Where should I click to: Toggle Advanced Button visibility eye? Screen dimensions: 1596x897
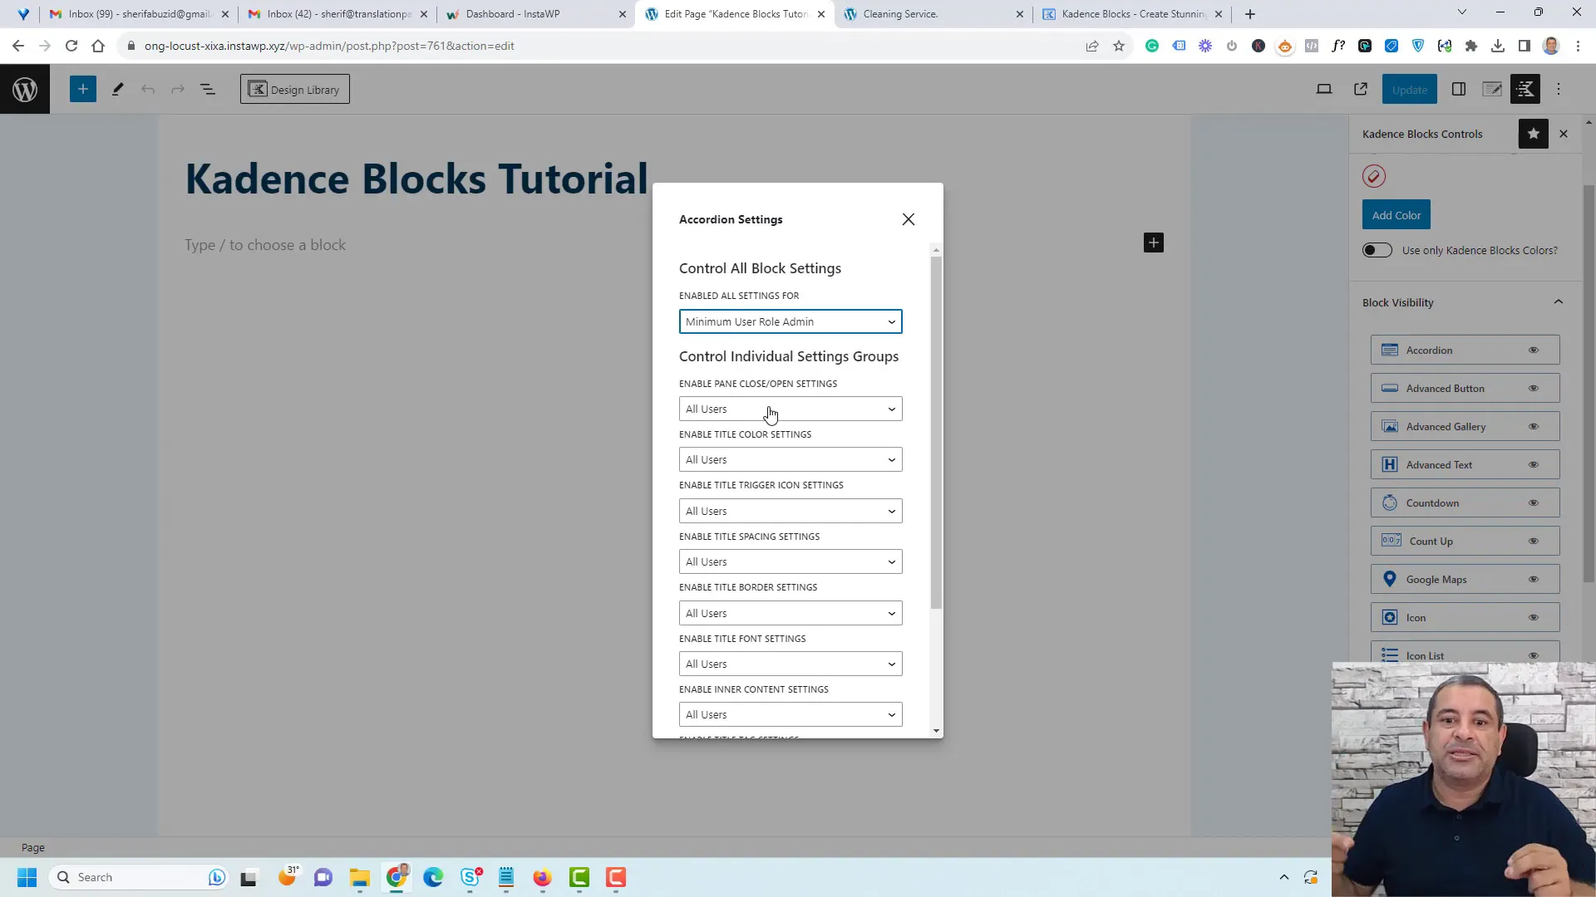pos(1534,388)
